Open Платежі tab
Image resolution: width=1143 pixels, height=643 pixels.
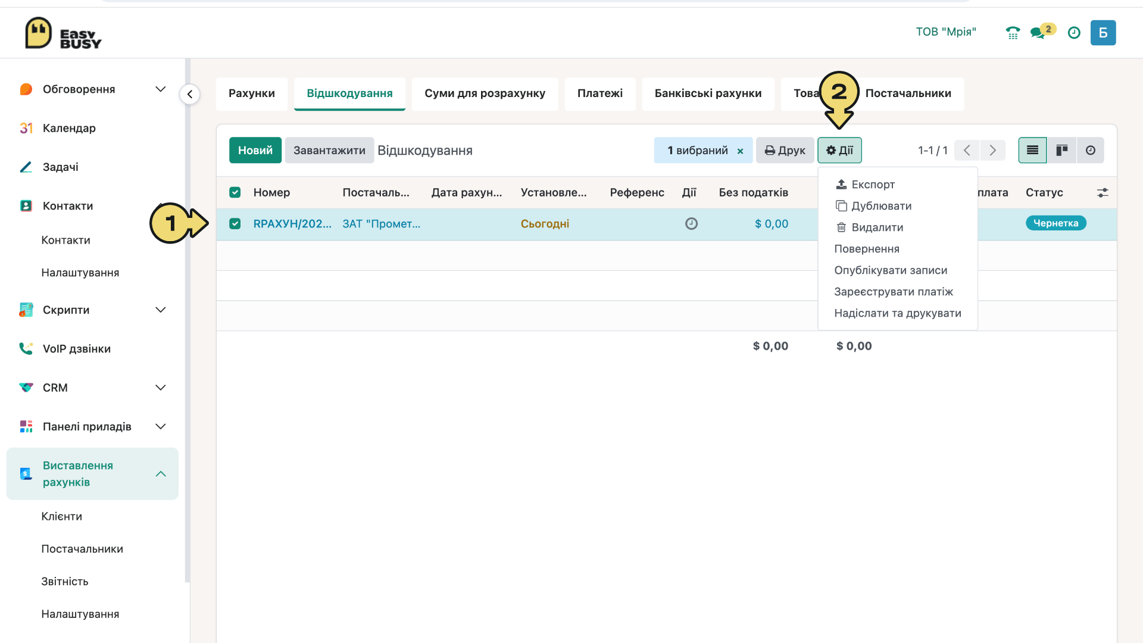[600, 93]
